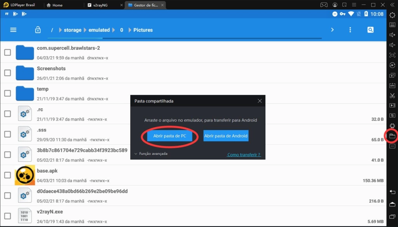Expand the Função avançada section
398x227 pixels.
[x=151, y=154]
